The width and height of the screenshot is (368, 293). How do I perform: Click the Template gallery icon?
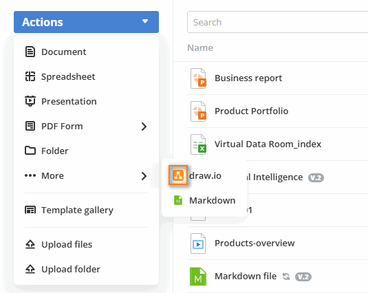(x=30, y=210)
